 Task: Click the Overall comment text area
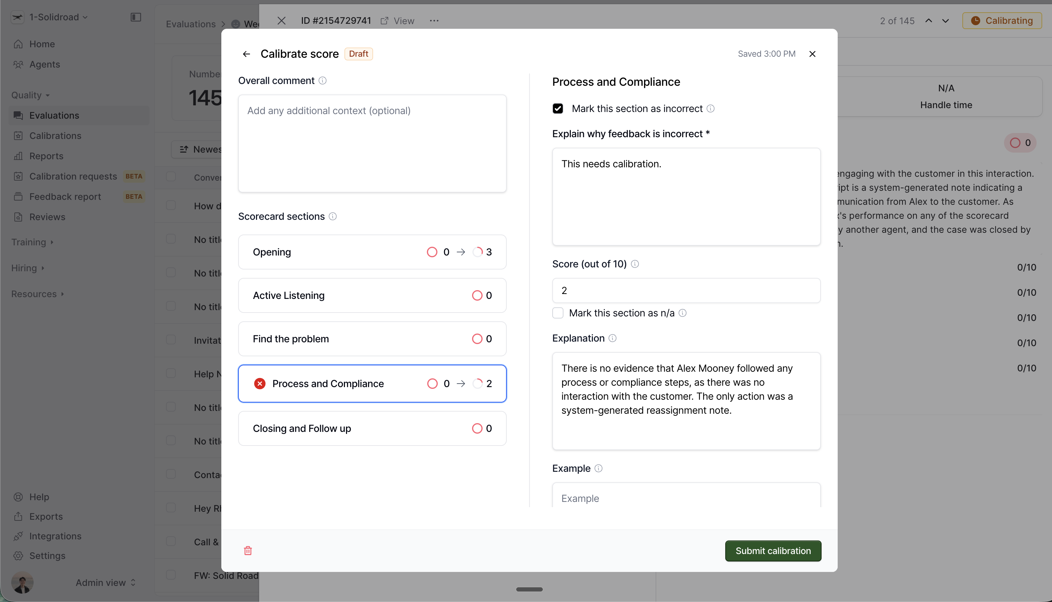372,143
